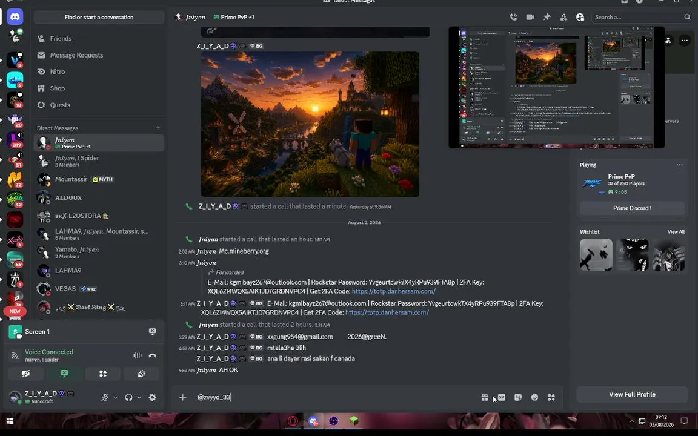Open the middle Wishlist item thumbnail
Image resolution: width=698 pixels, height=436 pixels.
pyautogui.click(x=632, y=255)
